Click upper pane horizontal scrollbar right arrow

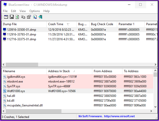pyautogui.click(x=155, y=64)
